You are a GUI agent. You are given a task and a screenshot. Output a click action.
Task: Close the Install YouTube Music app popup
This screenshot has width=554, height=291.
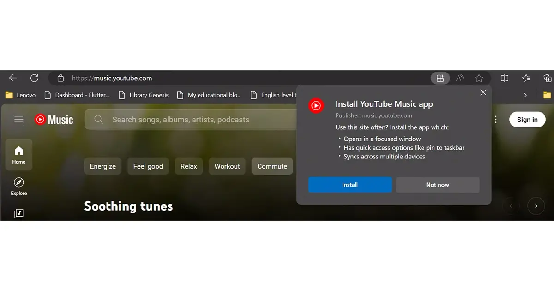pos(483,92)
